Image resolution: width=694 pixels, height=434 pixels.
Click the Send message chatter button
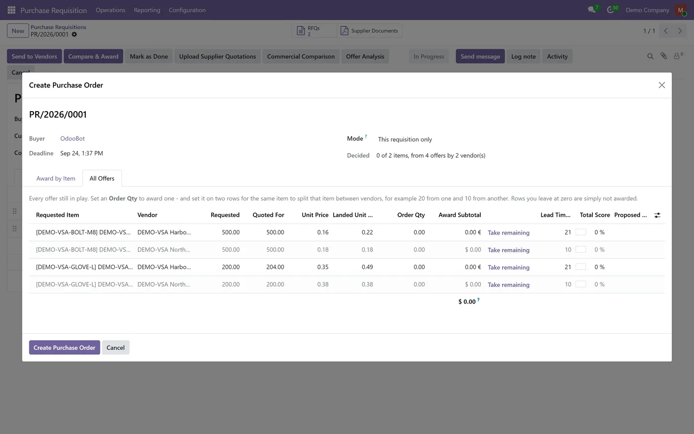480,57
